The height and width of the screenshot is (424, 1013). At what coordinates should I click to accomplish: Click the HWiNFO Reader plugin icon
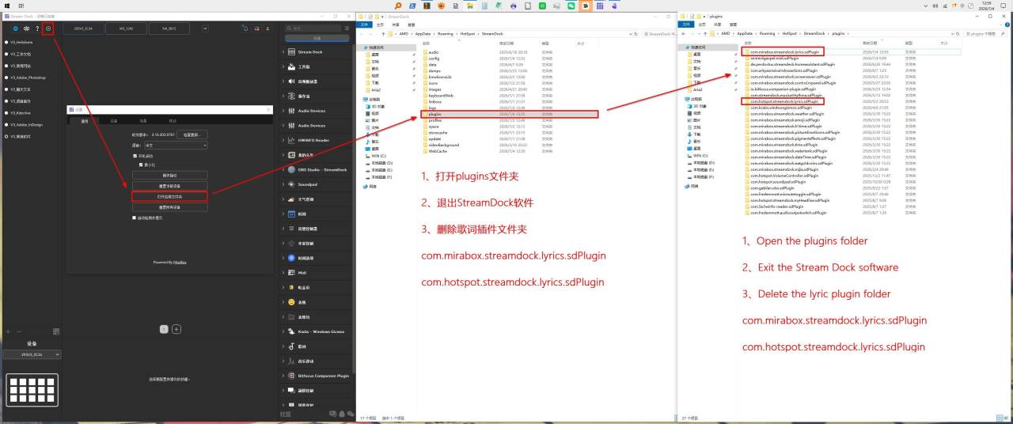tap(291, 140)
